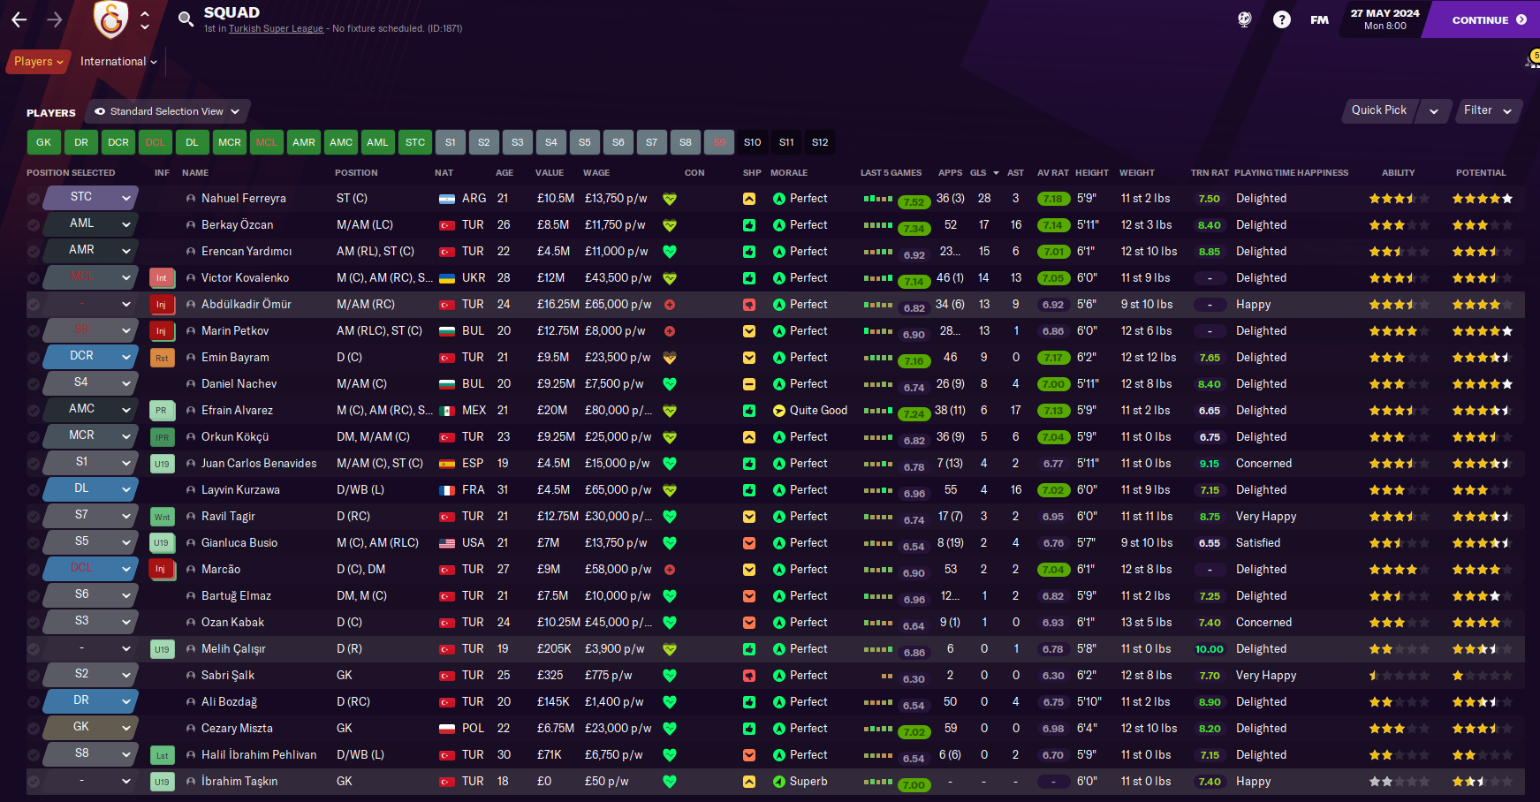The height and width of the screenshot is (802, 1540).
Task: Click the Galatasaray club badge
Action: pyautogui.click(x=111, y=19)
